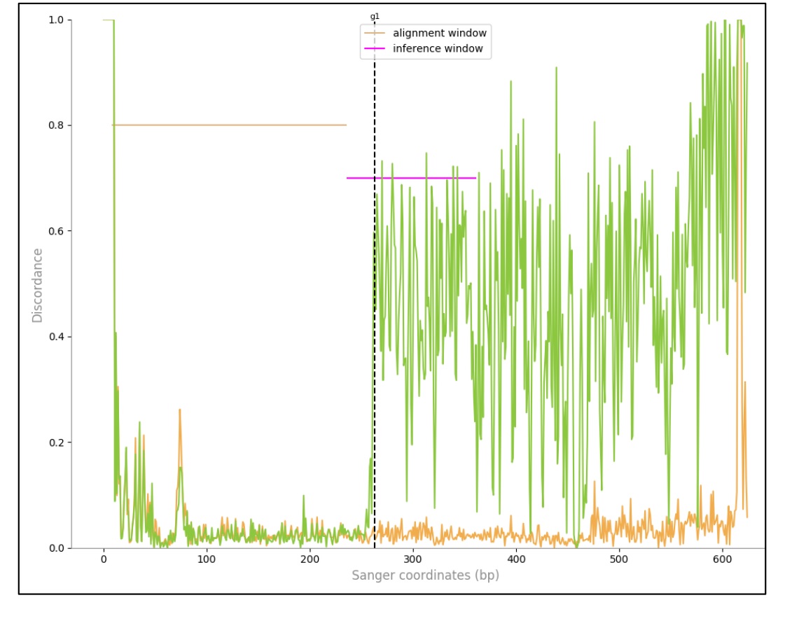This screenshot has height=621, width=799.
Task: Click the horizontal orange alignment window bar
Action: pyautogui.click(x=229, y=125)
